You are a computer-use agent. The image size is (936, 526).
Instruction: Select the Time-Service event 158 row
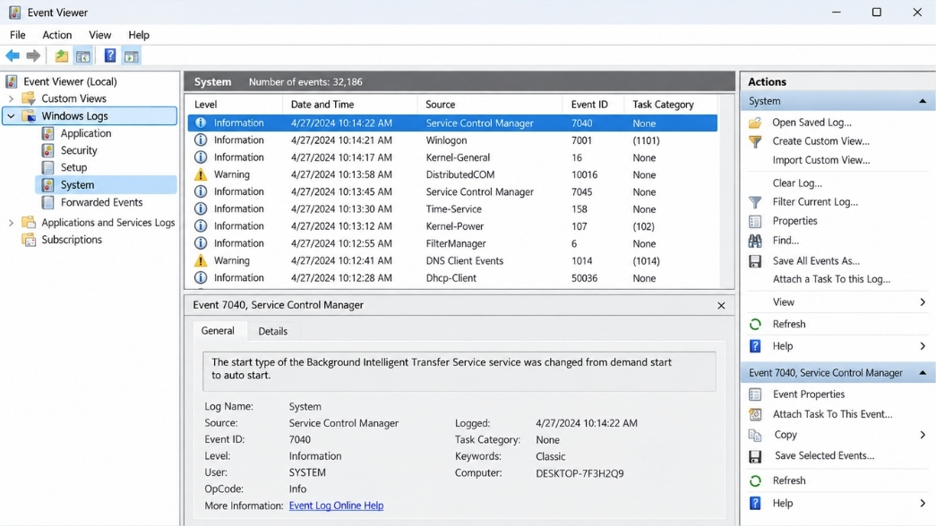click(452, 209)
